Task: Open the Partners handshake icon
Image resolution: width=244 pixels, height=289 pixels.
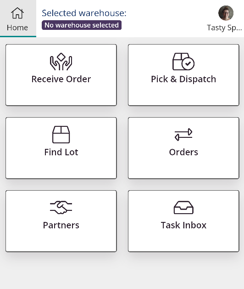Action: click(61, 208)
